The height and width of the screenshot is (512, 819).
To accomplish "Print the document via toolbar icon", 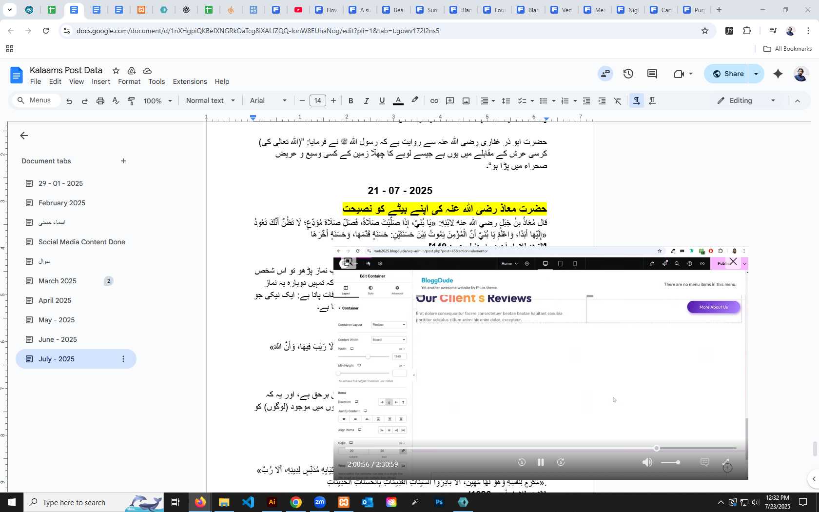I will point(100,101).
